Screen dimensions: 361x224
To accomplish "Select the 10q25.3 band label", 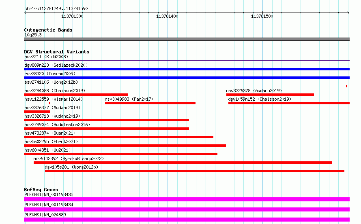I will point(33,35).
